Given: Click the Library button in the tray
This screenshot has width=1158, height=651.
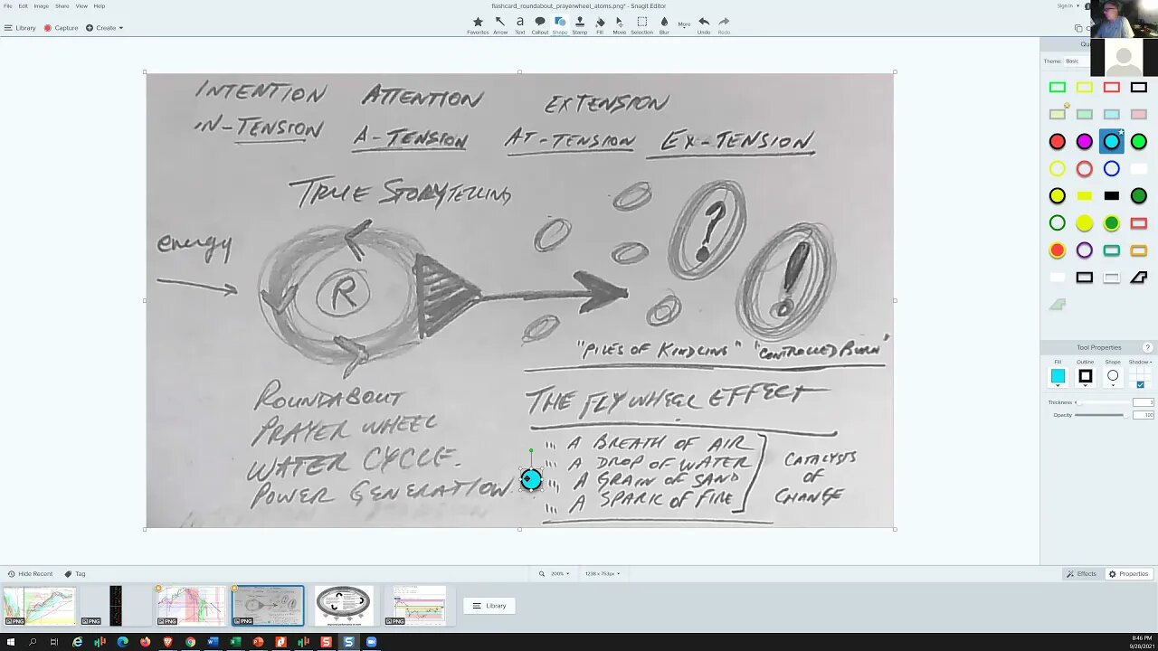Looking at the screenshot, I should (489, 606).
